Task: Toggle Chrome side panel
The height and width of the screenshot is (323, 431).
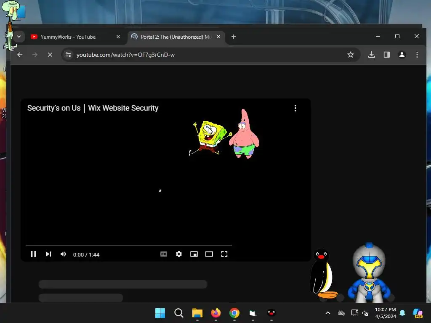Action: tap(387, 55)
